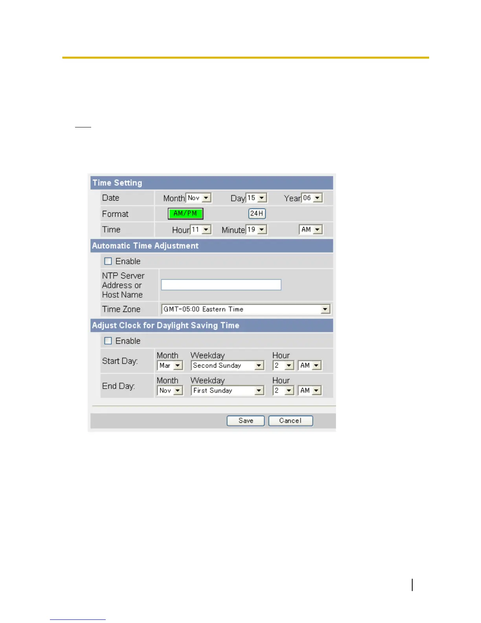This screenshot has width=481, height=623.
Task: Open End Day AM/PM dropdown
Action: click(x=310, y=391)
